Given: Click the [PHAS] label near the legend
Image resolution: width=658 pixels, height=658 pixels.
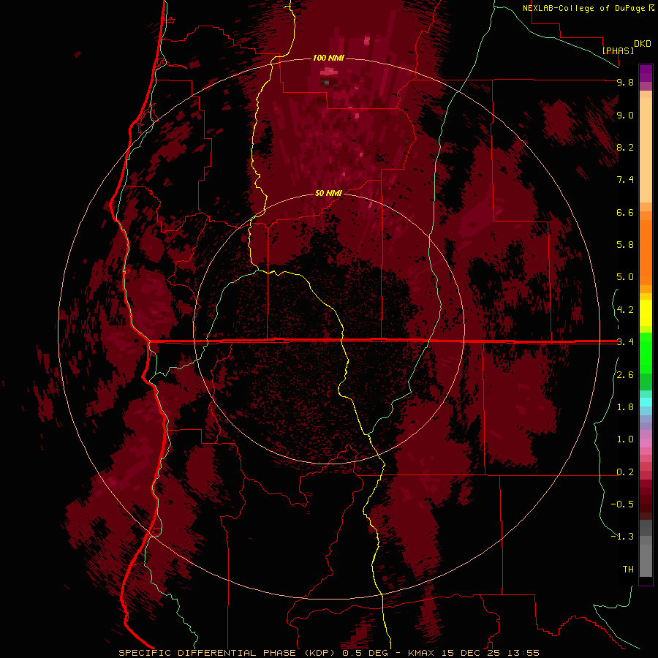Looking at the screenshot, I should coord(618,50).
